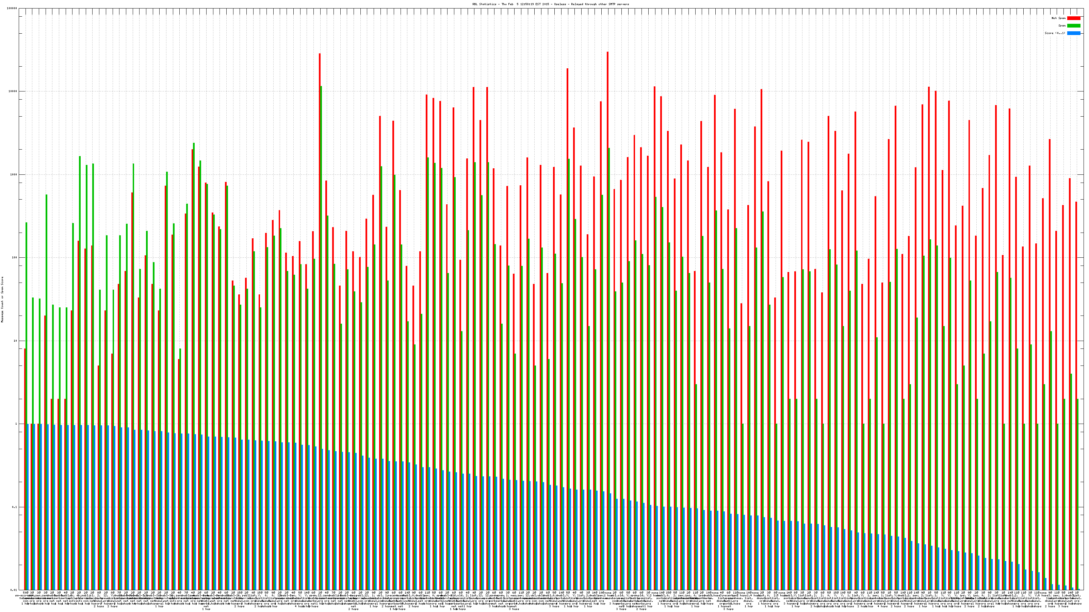Click the "Not Spam" legend label
Screen dimensions: 1089x612
coord(1059,18)
